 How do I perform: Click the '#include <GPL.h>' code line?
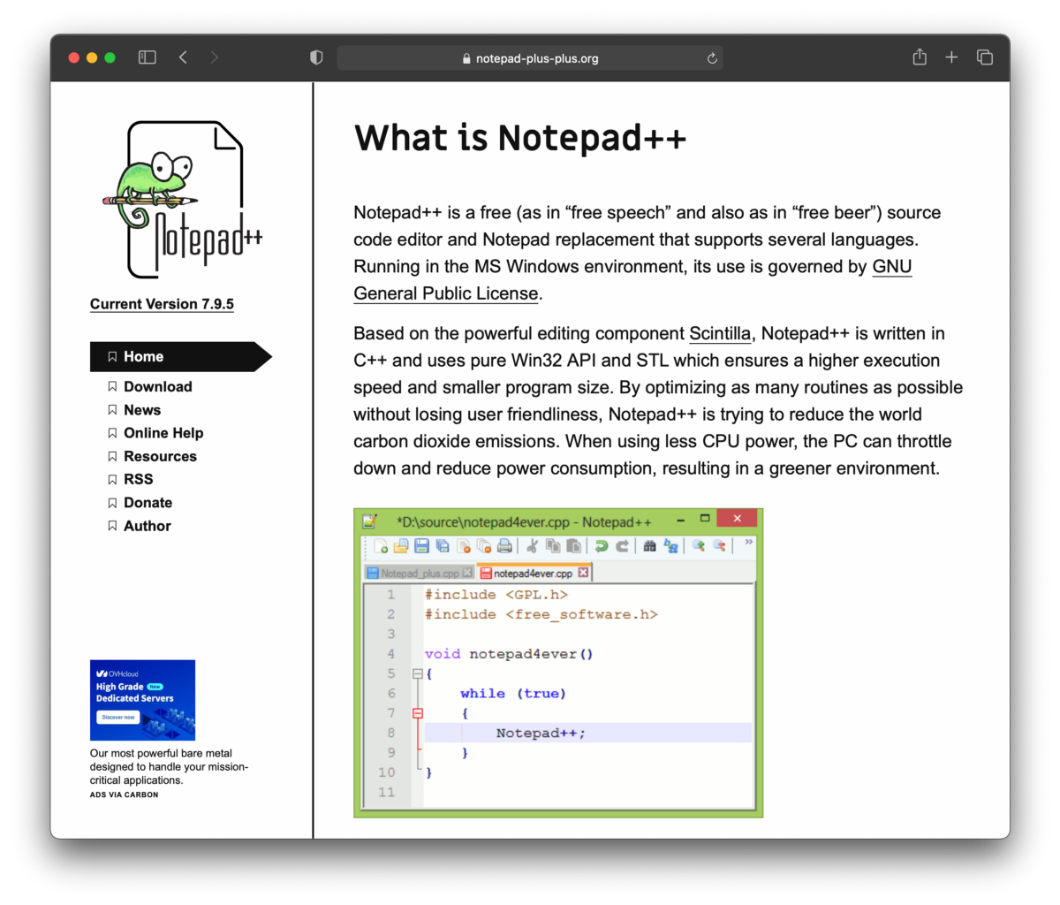[x=496, y=595]
